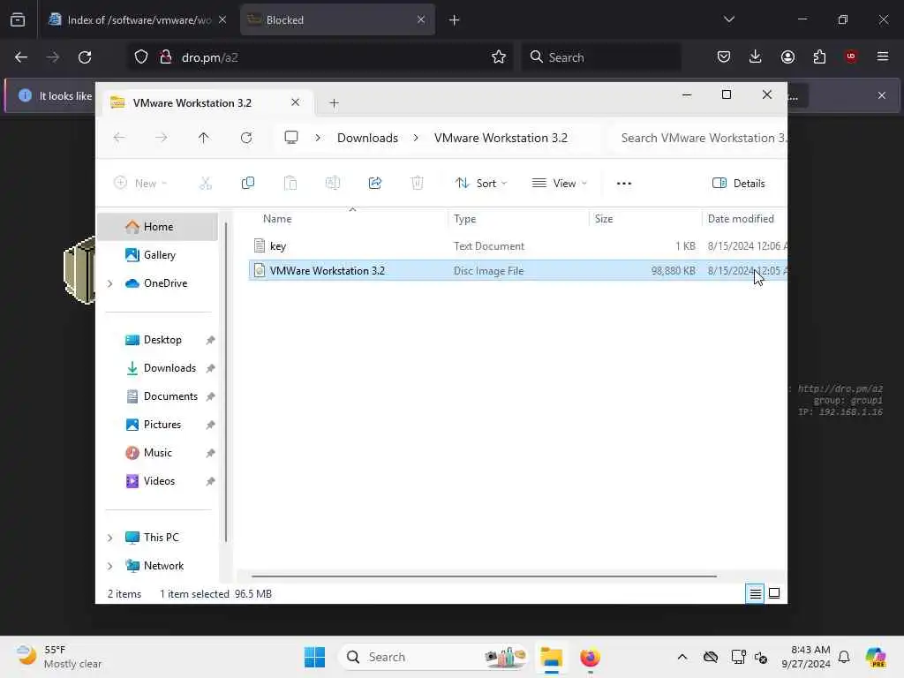Click the pin icon next to Videos
Image resolution: width=904 pixels, height=678 pixels.
pos(210,481)
